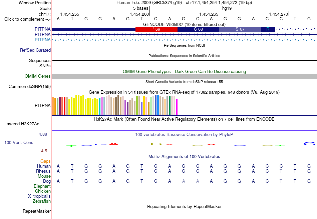
Task: Click the PITPNA label beside the GTEx bar chart
Action: pyautogui.click(x=43, y=105)
